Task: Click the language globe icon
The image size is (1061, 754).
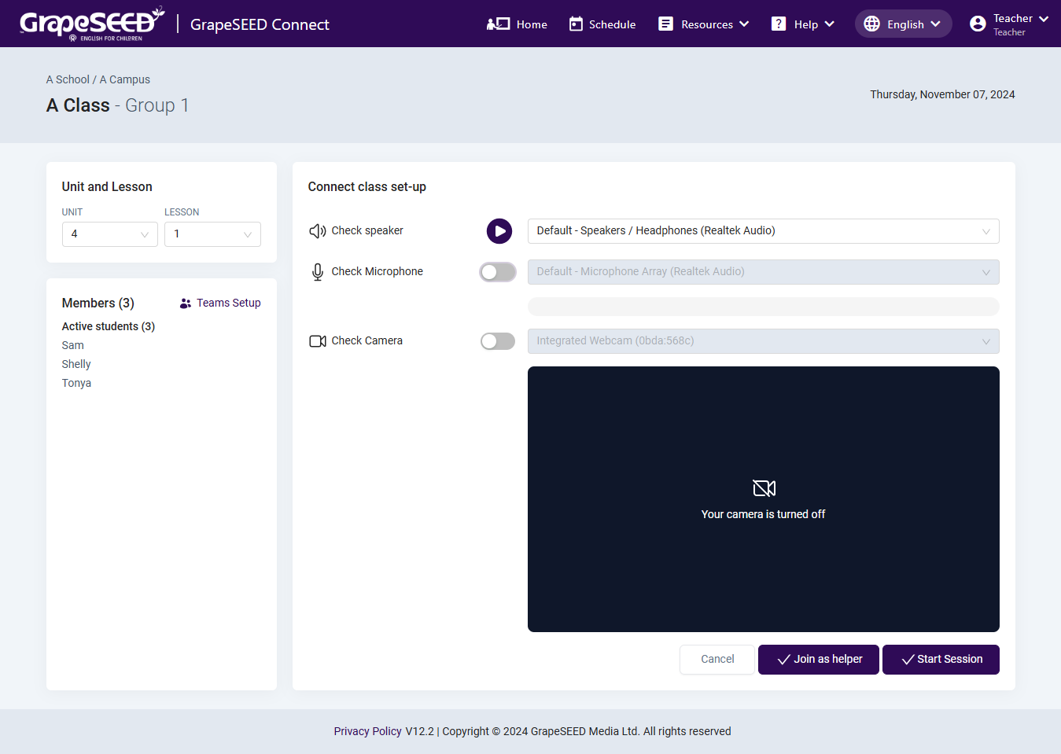Action: pyautogui.click(x=871, y=24)
